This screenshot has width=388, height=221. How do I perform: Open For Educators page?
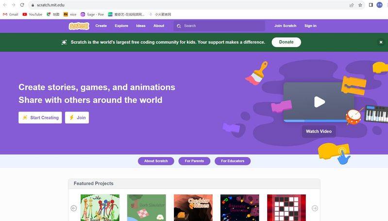(x=233, y=161)
